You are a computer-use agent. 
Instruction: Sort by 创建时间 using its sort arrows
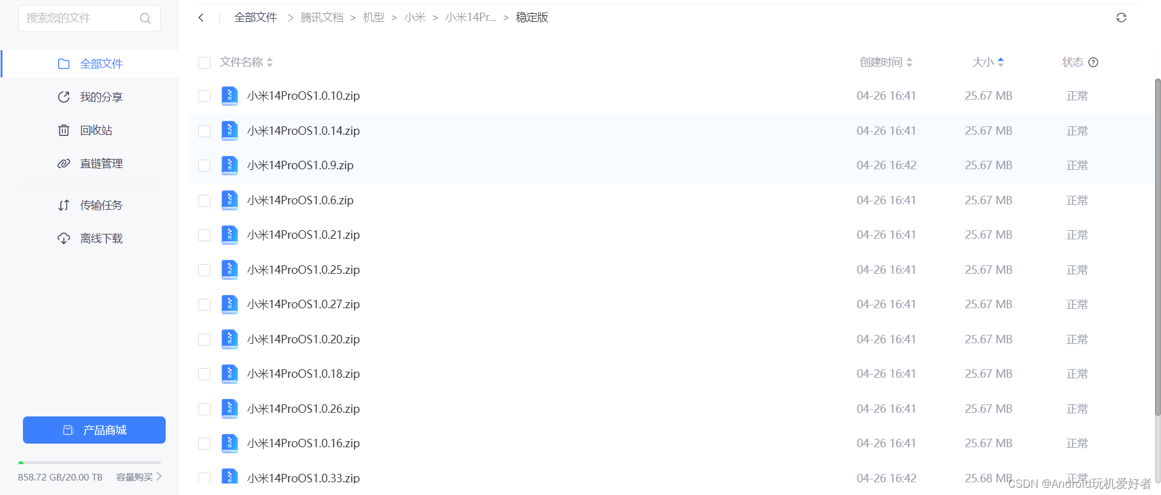click(909, 62)
